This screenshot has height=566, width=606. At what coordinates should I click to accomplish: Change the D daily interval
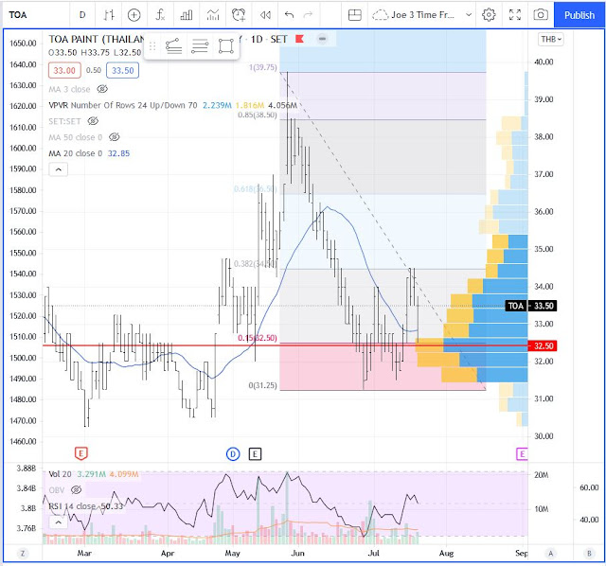[82, 15]
